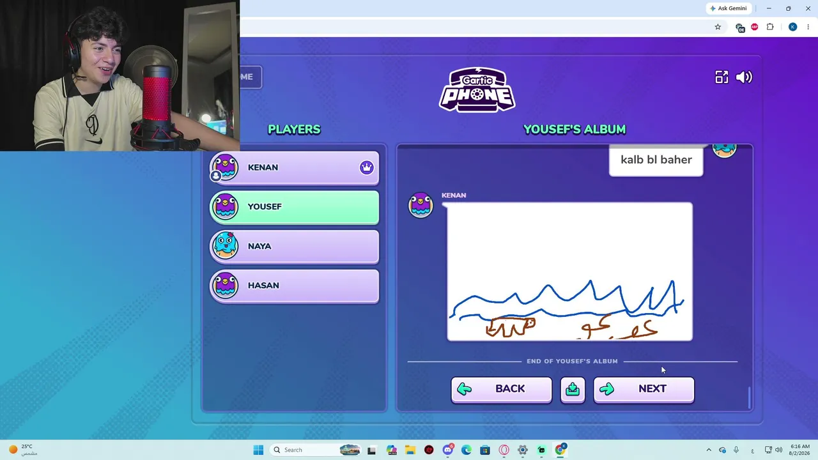Click Naya's blue bird avatar
This screenshot has height=460, width=818.
tap(225, 246)
